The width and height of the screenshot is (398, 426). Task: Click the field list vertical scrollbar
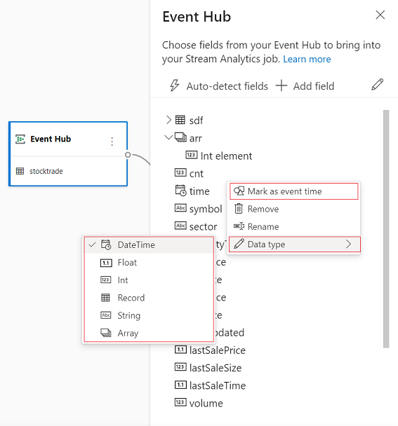pos(386,228)
